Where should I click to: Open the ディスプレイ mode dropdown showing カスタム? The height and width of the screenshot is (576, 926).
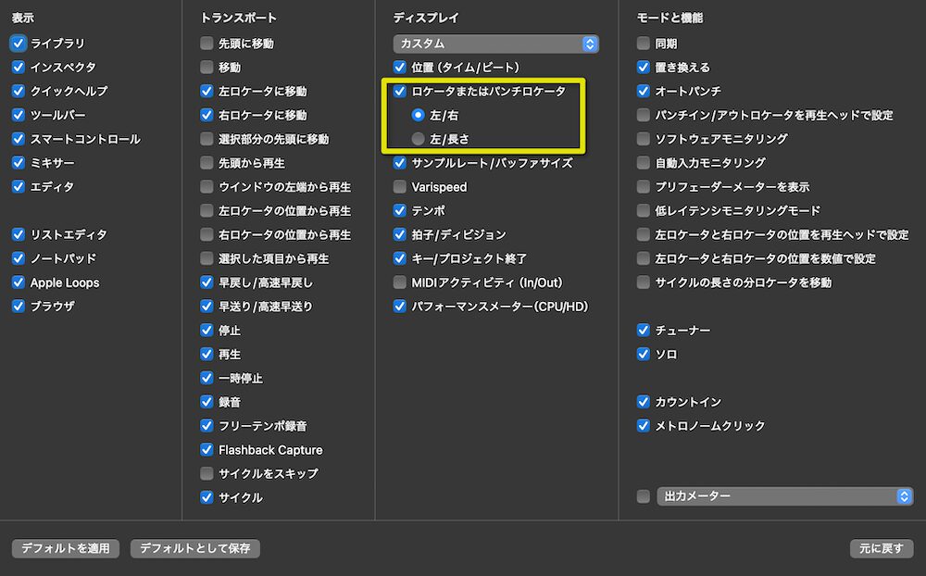pyautogui.click(x=496, y=43)
